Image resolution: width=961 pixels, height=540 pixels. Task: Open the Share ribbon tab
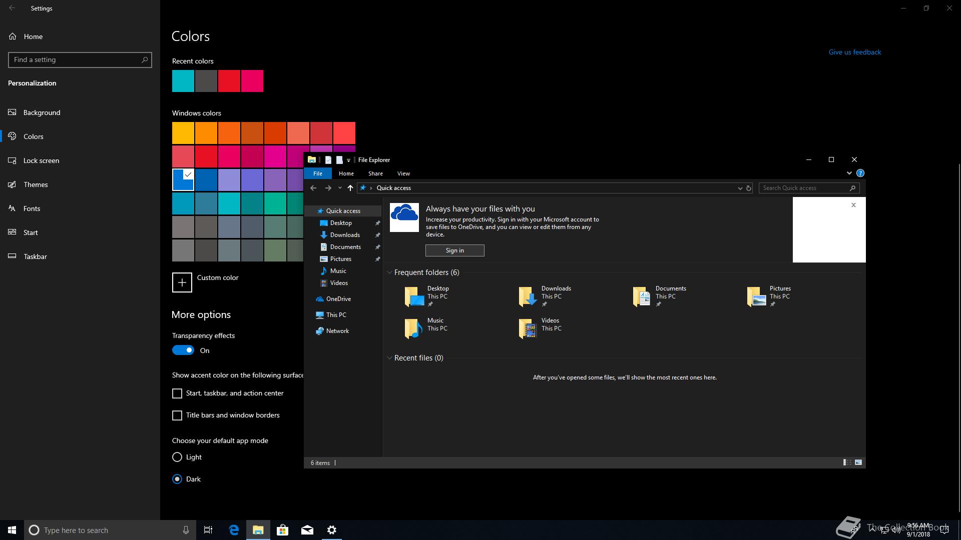point(375,173)
